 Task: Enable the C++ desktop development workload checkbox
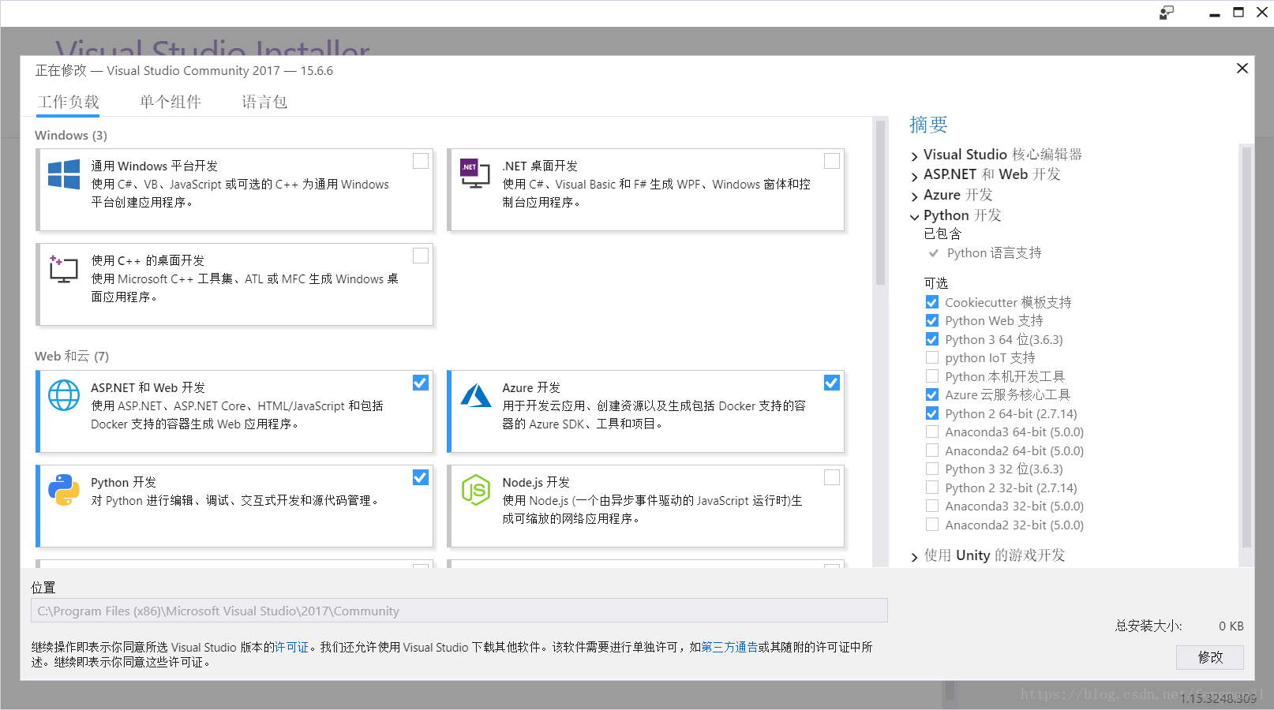pos(421,256)
